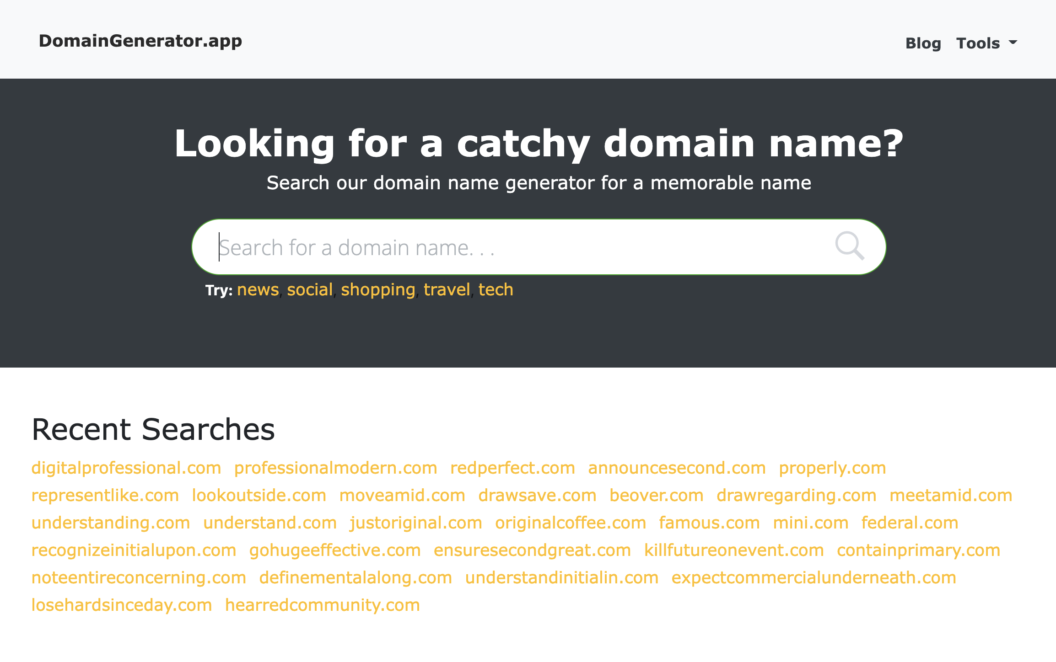Expand the Tools chevron in the header
Image resolution: width=1056 pixels, height=662 pixels.
coord(1013,43)
